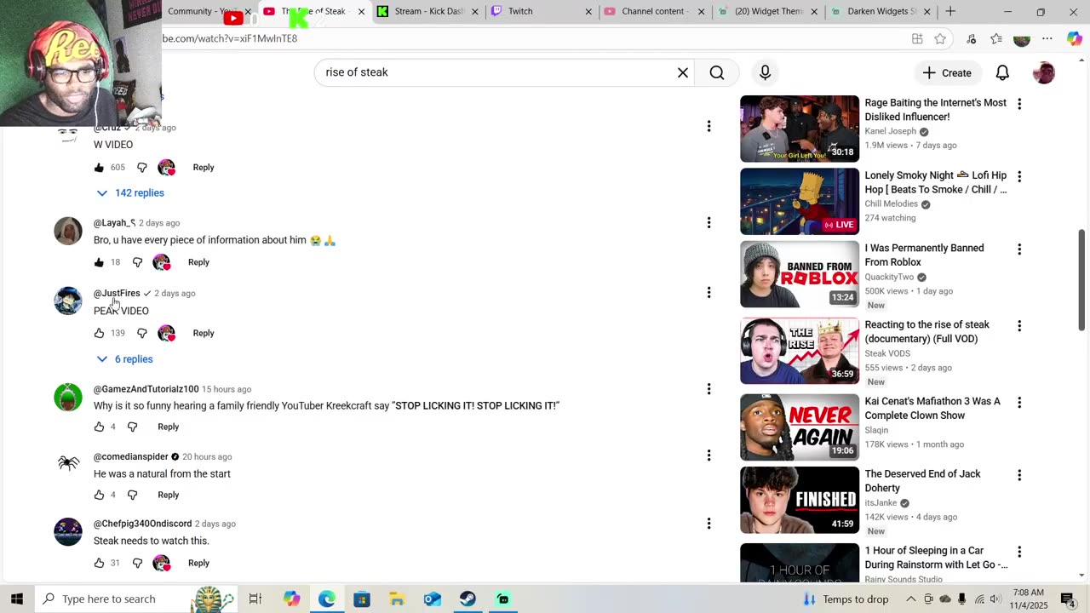
Task: Expand the 6 replies thread
Action: click(124, 359)
